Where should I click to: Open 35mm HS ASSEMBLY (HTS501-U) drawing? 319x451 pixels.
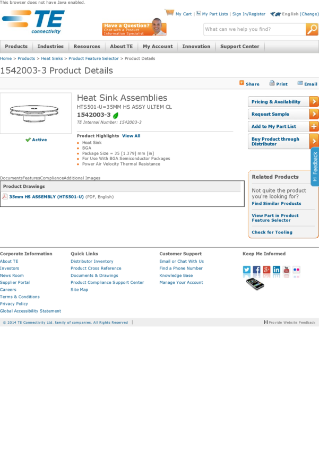46,197
